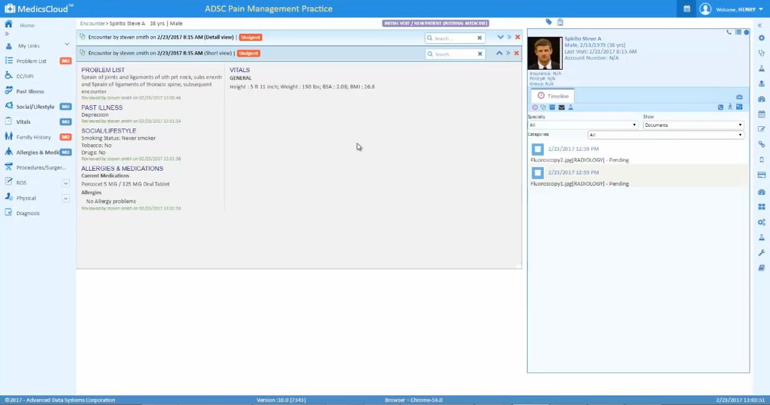770x405 pixels.
Task: Open the Past Illness section
Action: [x=30, y=91]
